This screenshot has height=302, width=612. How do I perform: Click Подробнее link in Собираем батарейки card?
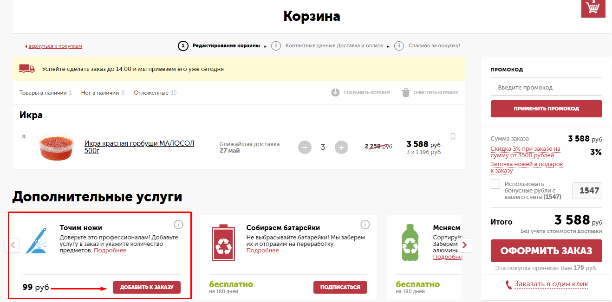pos(263,251)
